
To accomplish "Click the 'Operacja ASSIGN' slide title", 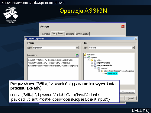I will tap(83, 11).
